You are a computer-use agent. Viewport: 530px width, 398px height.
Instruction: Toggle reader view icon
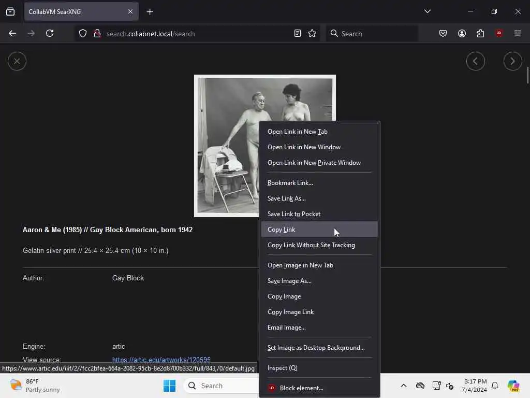coord(298,34)
